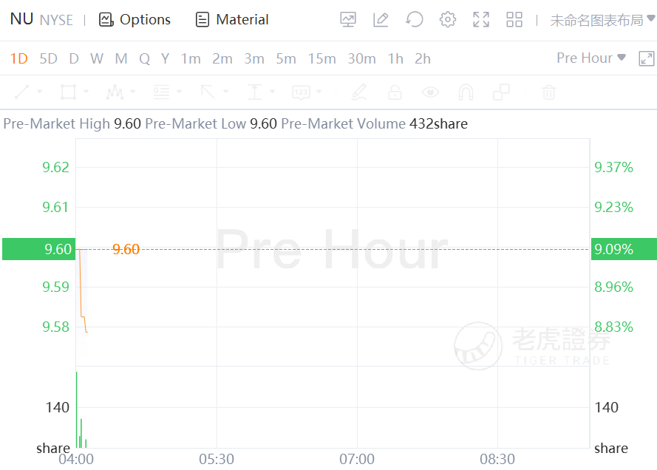Enter fullscreen mode via corner-arrows icon
This screenshot has height=470, width=657.
click(x=481, y=20)
